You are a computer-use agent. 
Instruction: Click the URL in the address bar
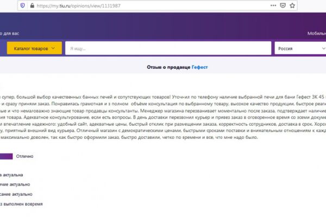[x=78, y=6]
